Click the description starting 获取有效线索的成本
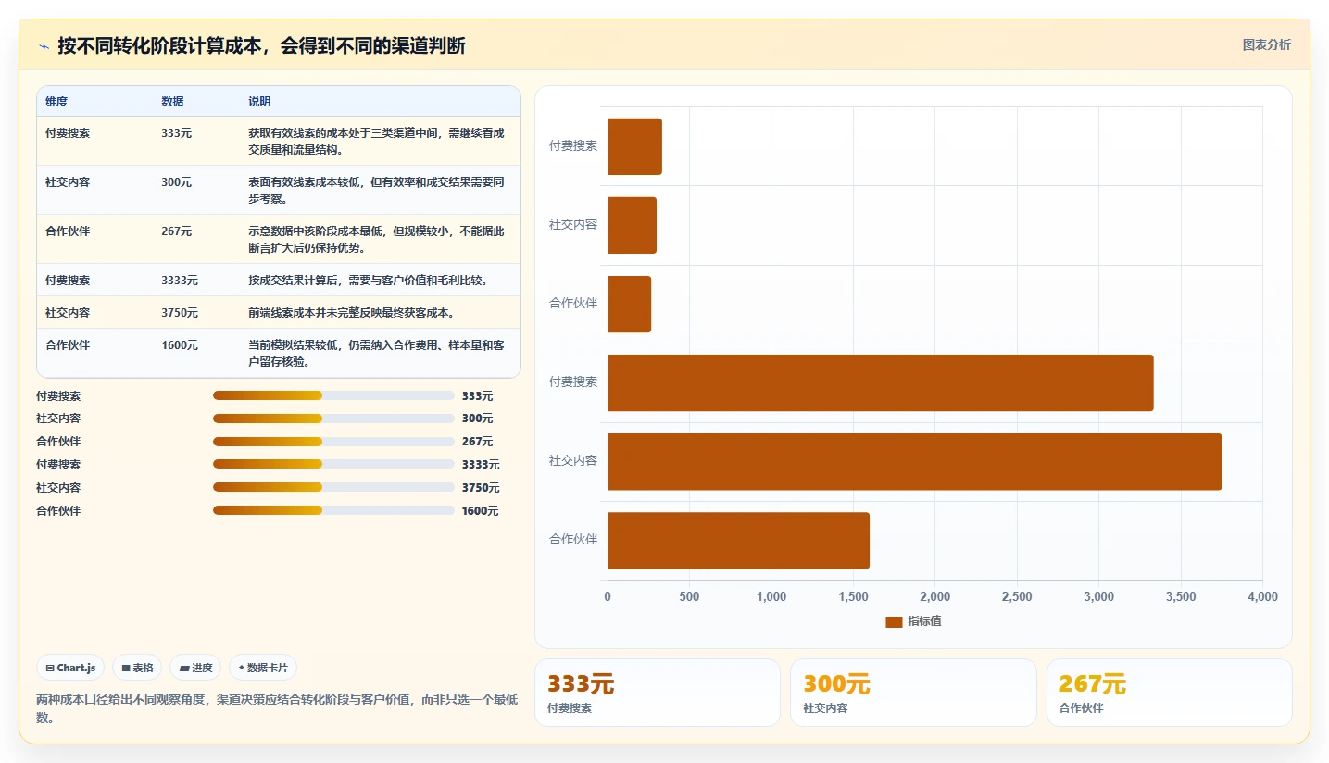Image resolution: width=1329 pixels, height=763 pixels. pyautogui.click(x=377, y=141)
